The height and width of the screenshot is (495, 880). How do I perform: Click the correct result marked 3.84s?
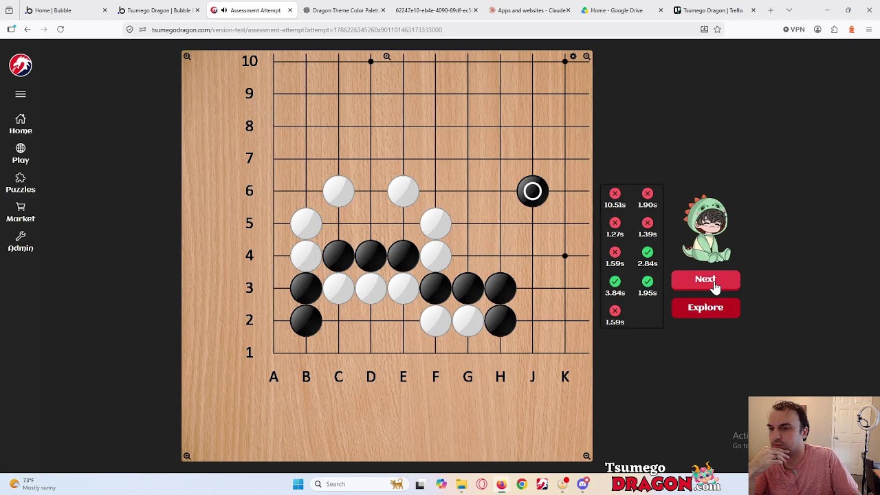coord(615,286)
